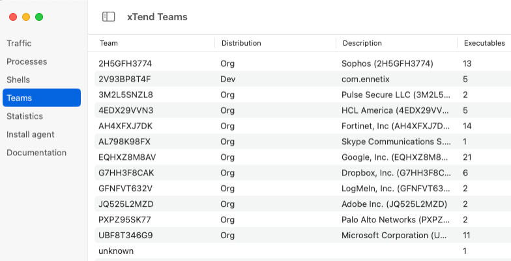511x261 pixels.
Task: Select team row AH4XFXJ7DK
Action: point(302,126)
